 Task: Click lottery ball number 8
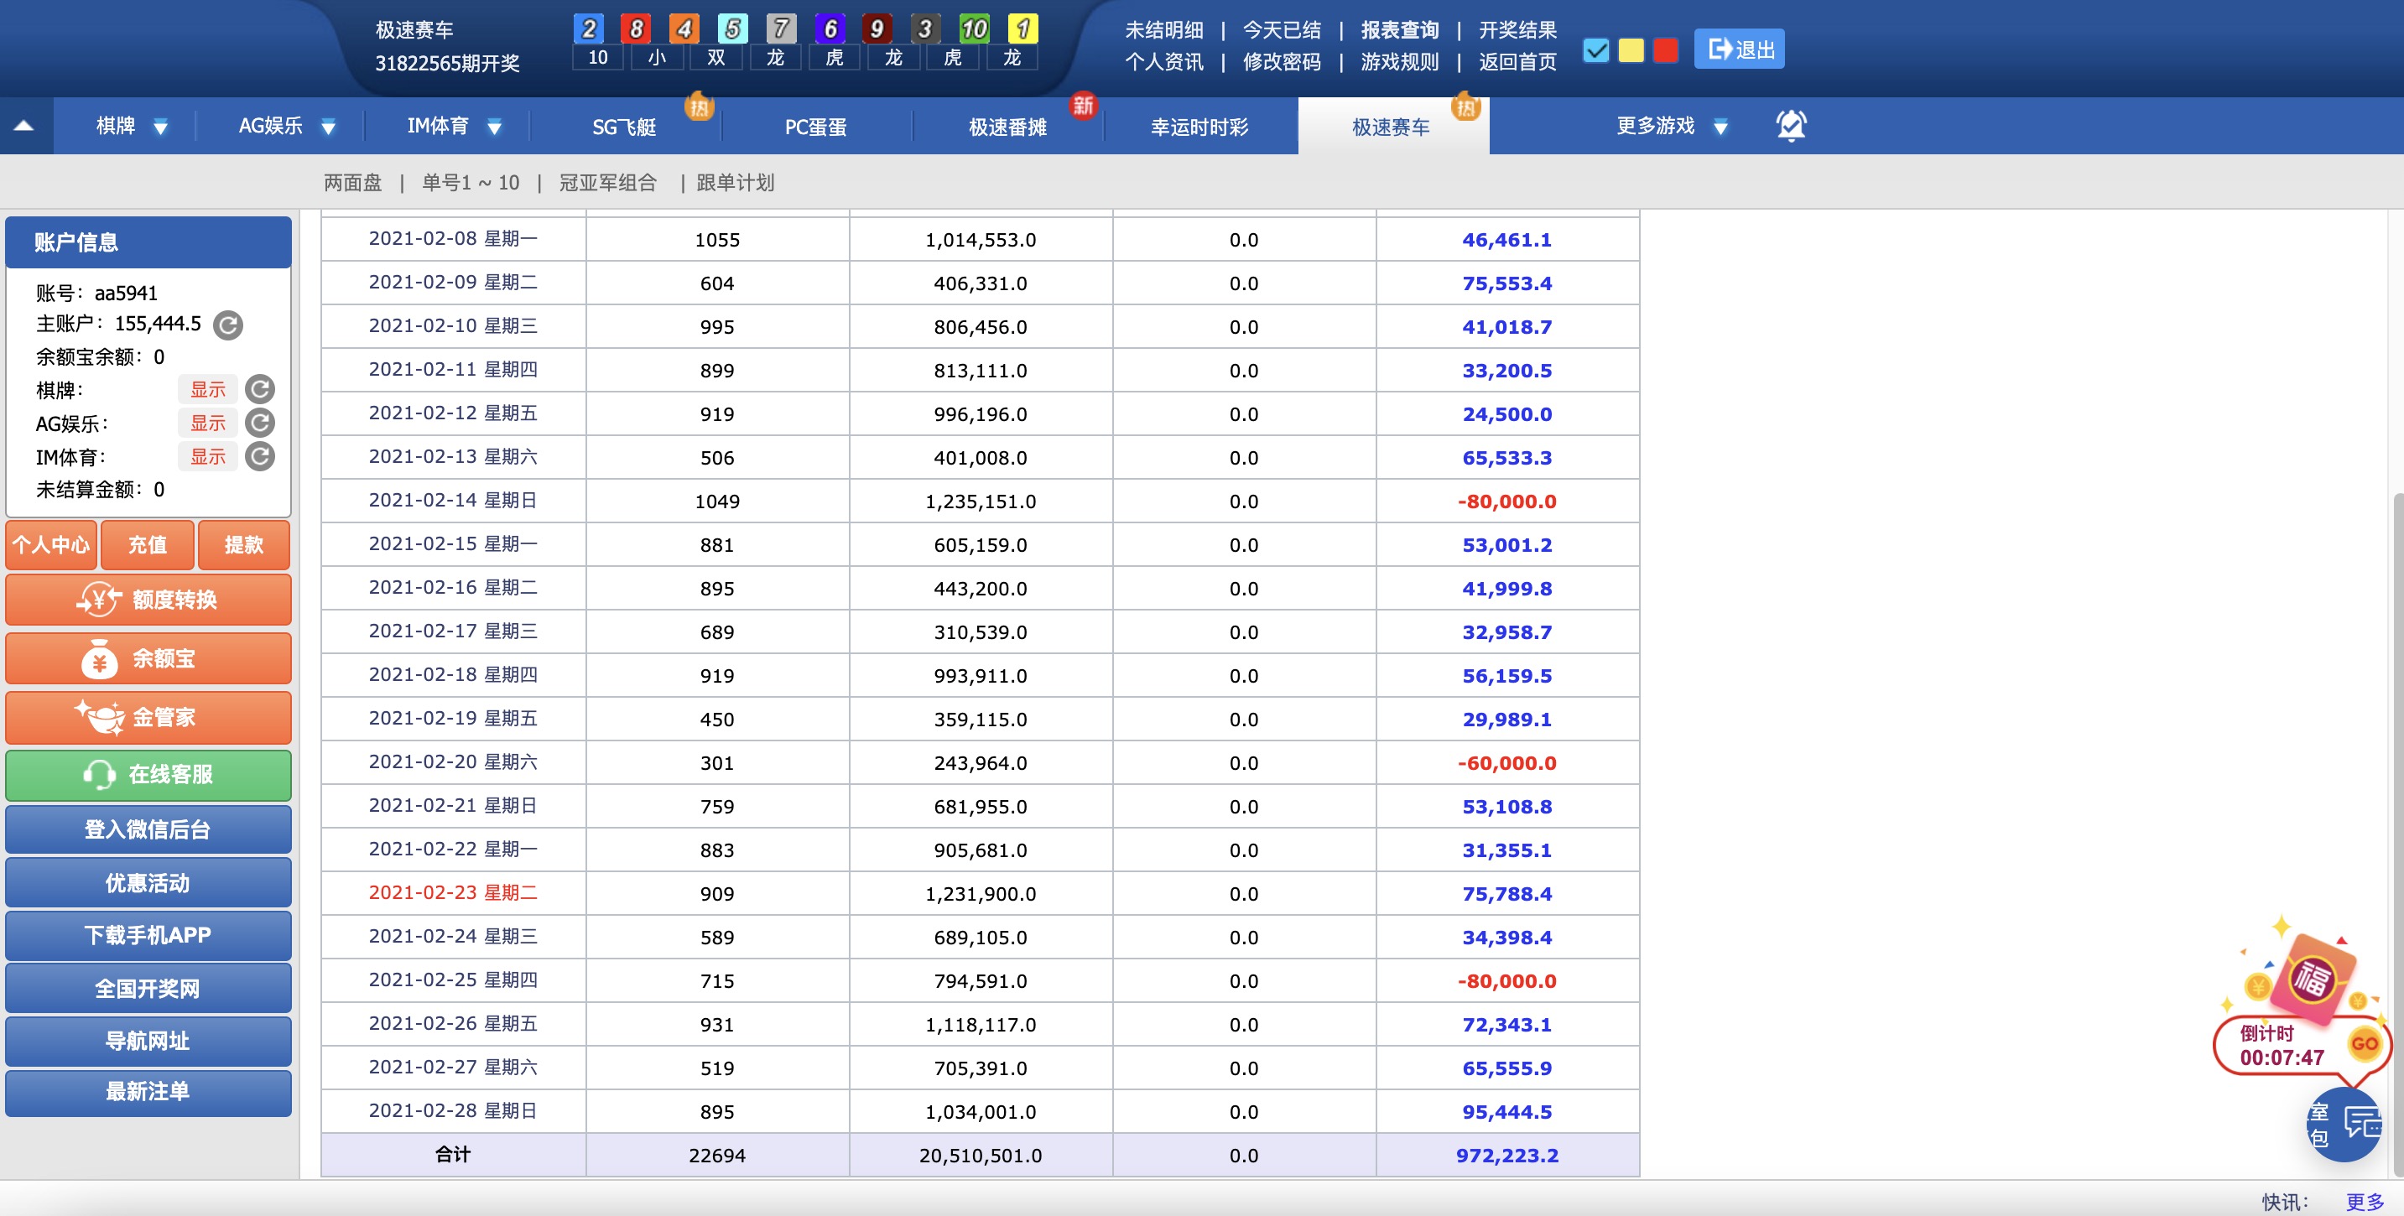pos(637,28)
